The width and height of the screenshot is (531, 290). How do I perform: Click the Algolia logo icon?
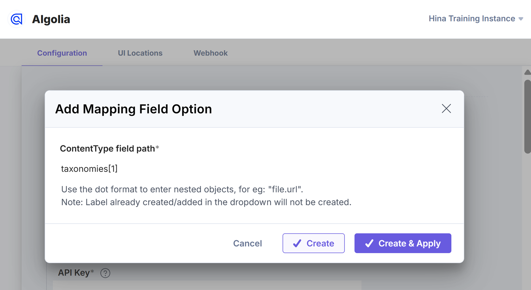click(16, 19)
